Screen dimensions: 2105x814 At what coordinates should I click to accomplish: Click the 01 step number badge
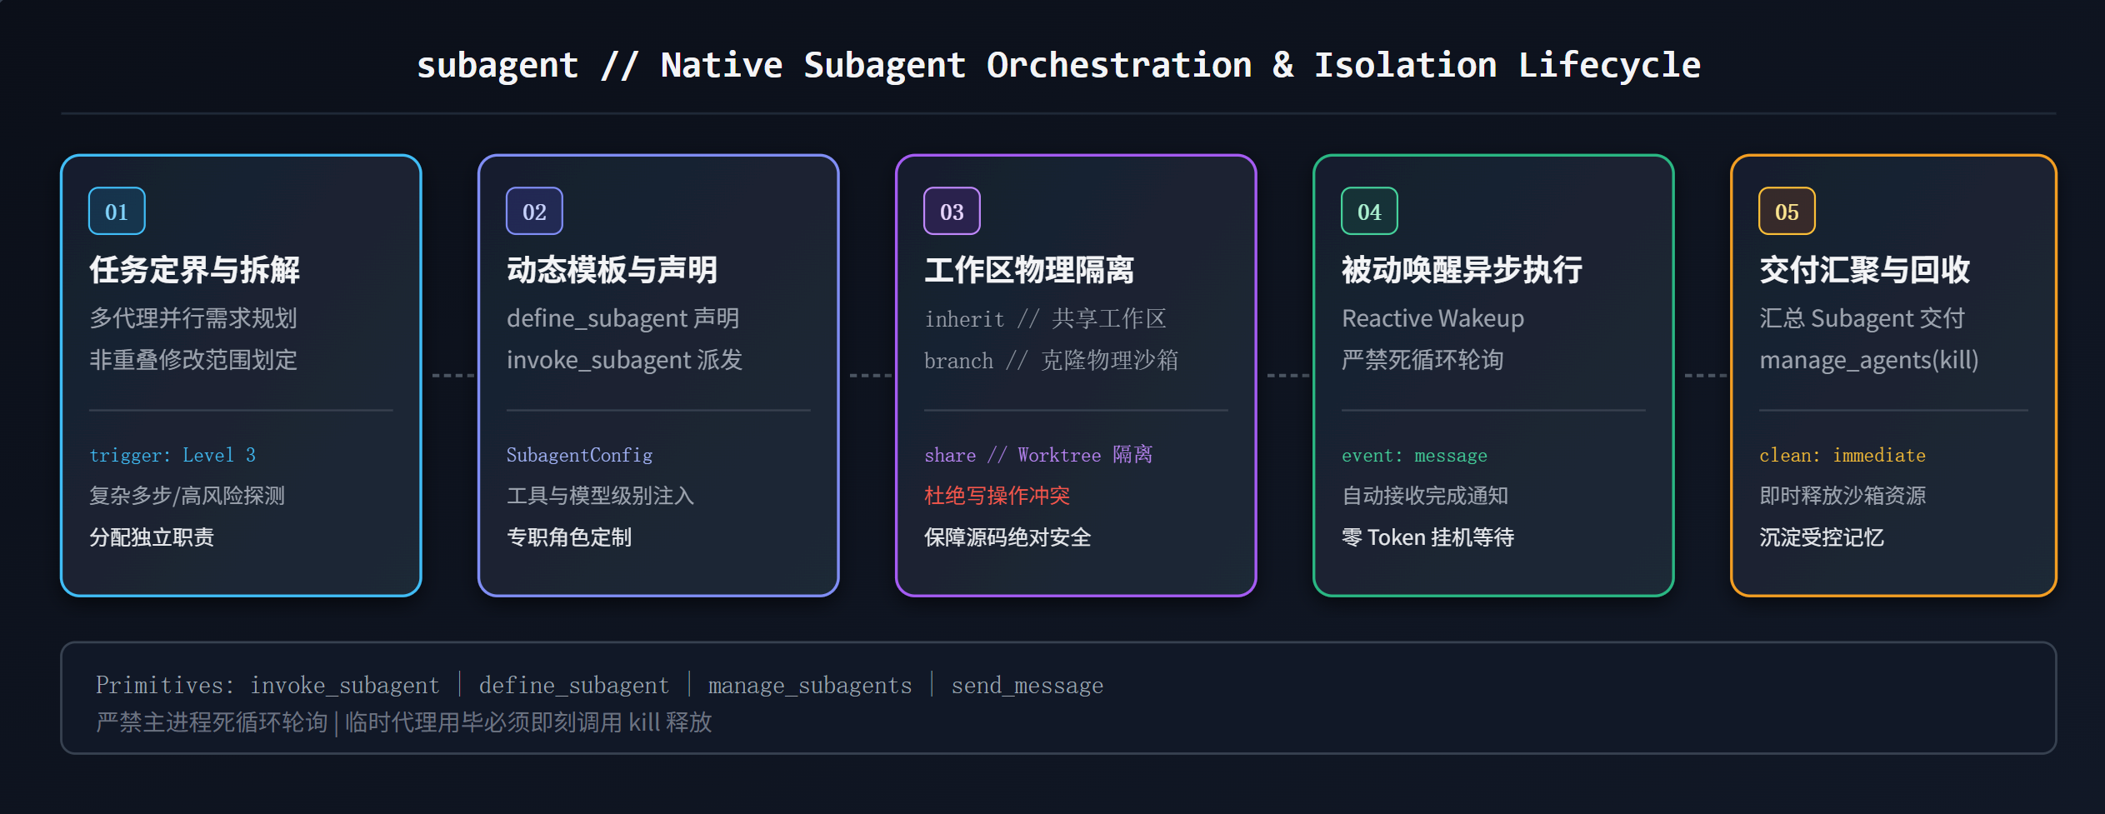(x=117, y=212)
